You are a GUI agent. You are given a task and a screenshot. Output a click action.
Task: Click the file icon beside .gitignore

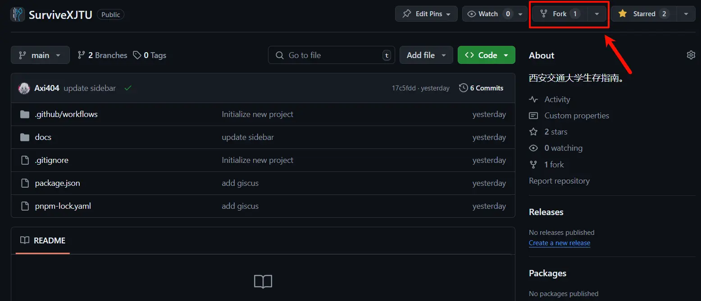[25, 160]
